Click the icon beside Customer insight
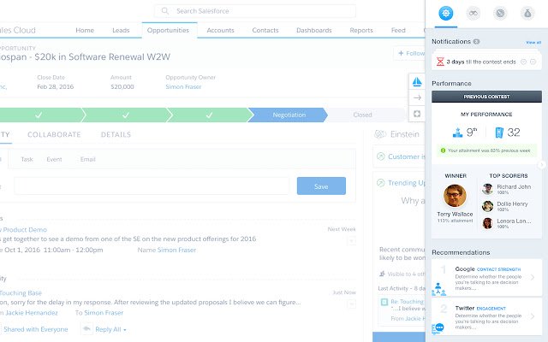This screenshot has width=548, height=342. pyautogui.click(x=380, y=156)
